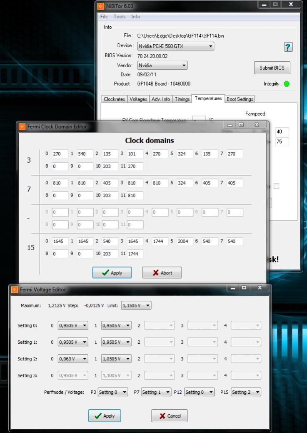Switch to the Boot Settings tab
Viewport: 307px width, 433px height.
[240, 99]
